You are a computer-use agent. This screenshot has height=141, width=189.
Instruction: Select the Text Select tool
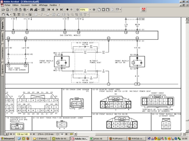click(x=14, y=15)
